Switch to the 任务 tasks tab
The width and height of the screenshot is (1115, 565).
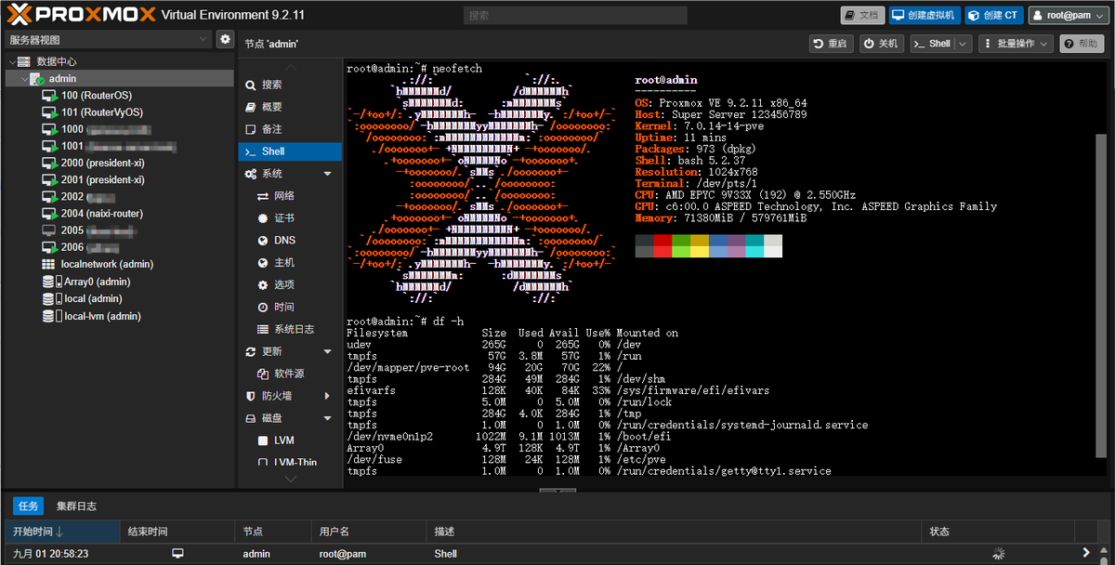click(27, 506)
